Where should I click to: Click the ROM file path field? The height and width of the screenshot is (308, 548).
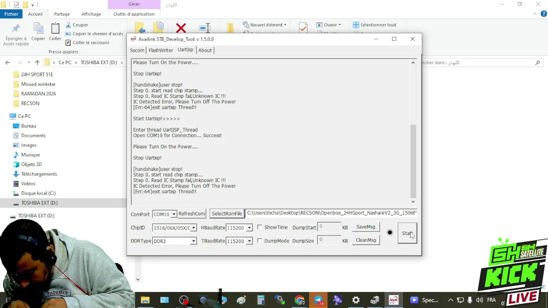click(331, 213)
